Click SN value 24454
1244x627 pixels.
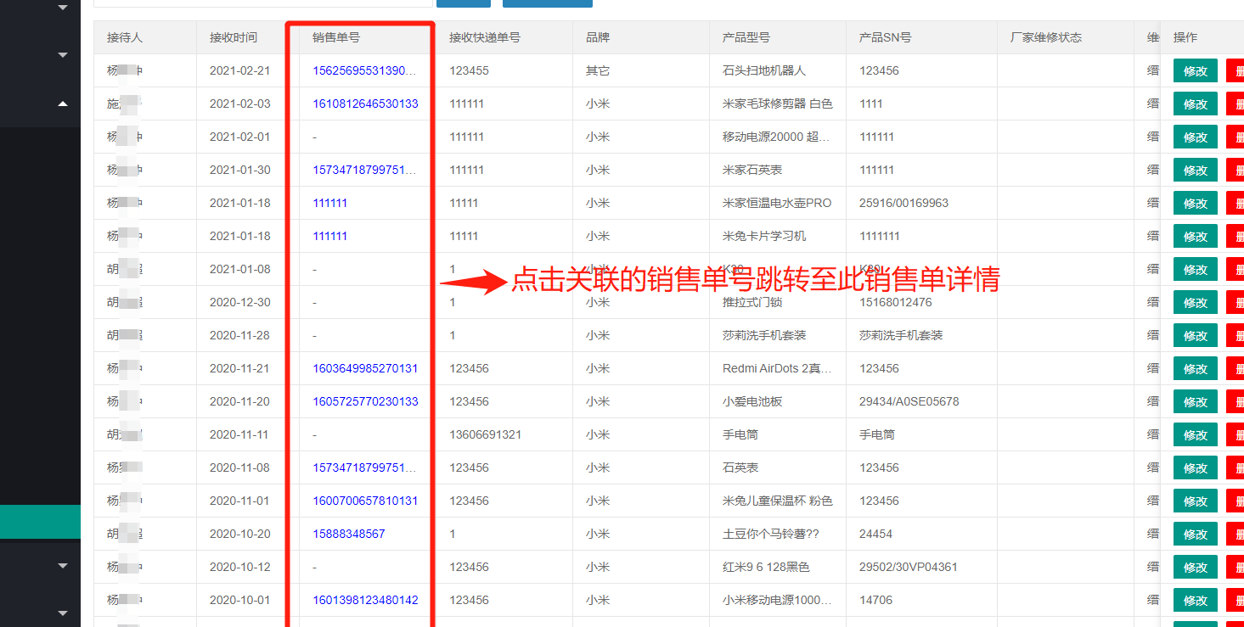tap(875, 534)
